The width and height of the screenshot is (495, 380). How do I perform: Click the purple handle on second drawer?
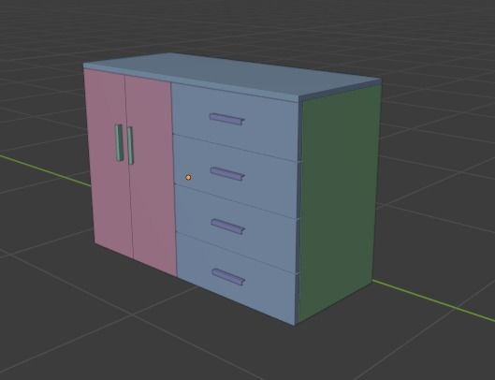click(227, 174)
